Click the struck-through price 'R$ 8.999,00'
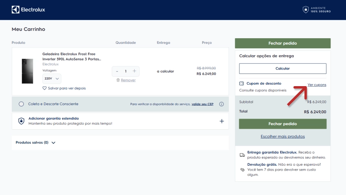The height and width of the screenshot is (195, 346). [206, 68]
